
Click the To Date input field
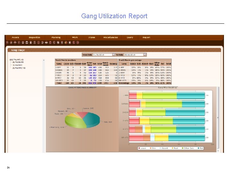[133, 54]
